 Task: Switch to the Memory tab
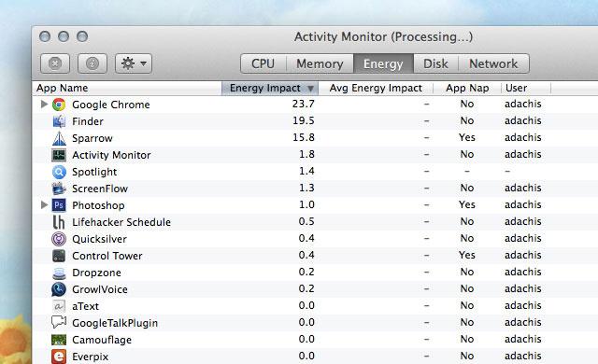click(x=320, y=63)
